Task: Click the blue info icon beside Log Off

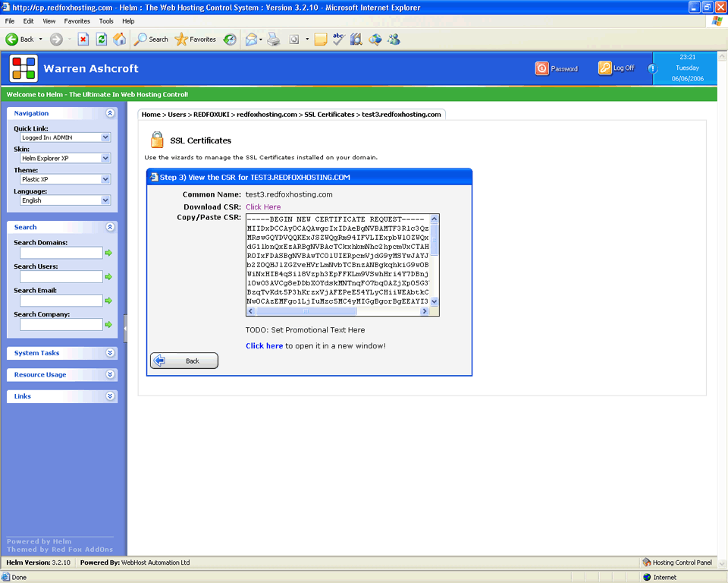Action: coord(652,69)
